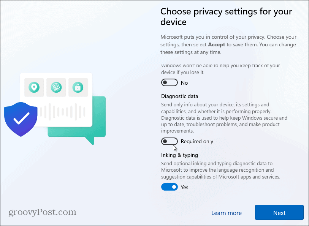
Task: Select the Diagnostic data section heading
Action: point(179,96)
